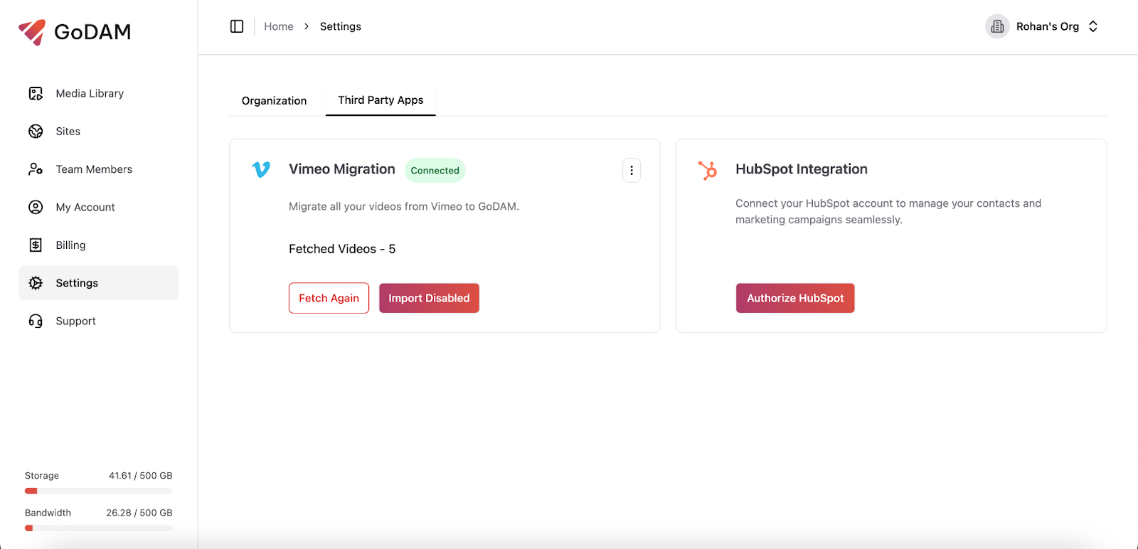Click the Support headset icon
The image size is (1138, 549).
tap(36, 321)
